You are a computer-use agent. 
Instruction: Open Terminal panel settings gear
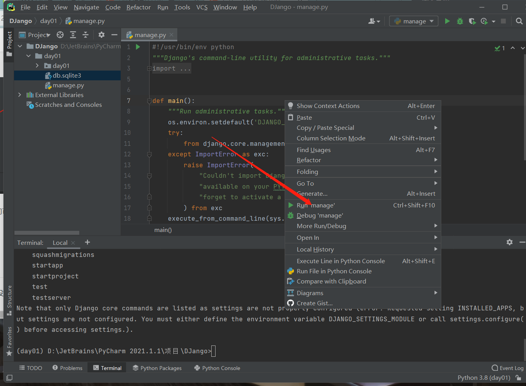tap(510, 242)
